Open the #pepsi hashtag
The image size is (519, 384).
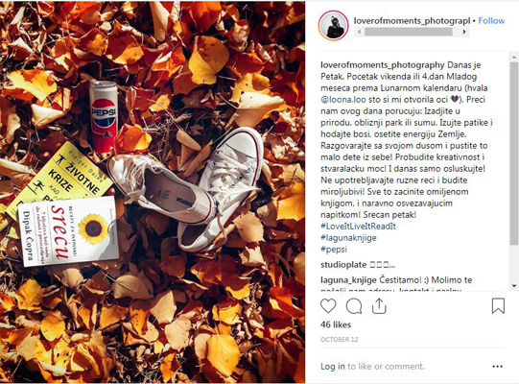(x=334, y=250)
